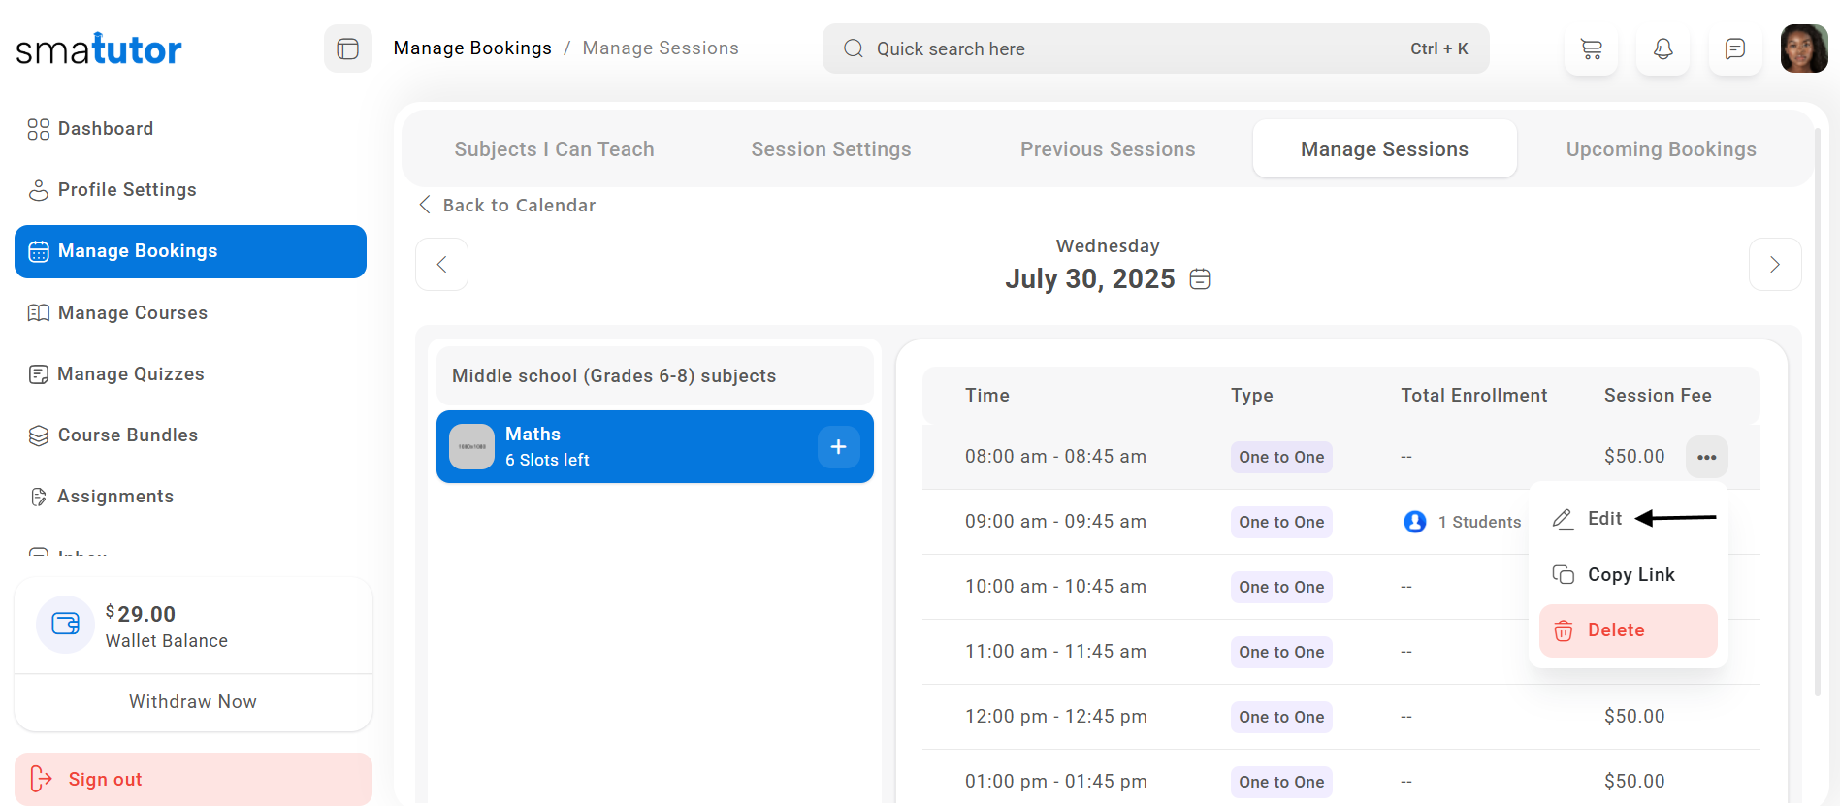
Task: Open the chat messages icon
Action: (x=1734, y=48)
